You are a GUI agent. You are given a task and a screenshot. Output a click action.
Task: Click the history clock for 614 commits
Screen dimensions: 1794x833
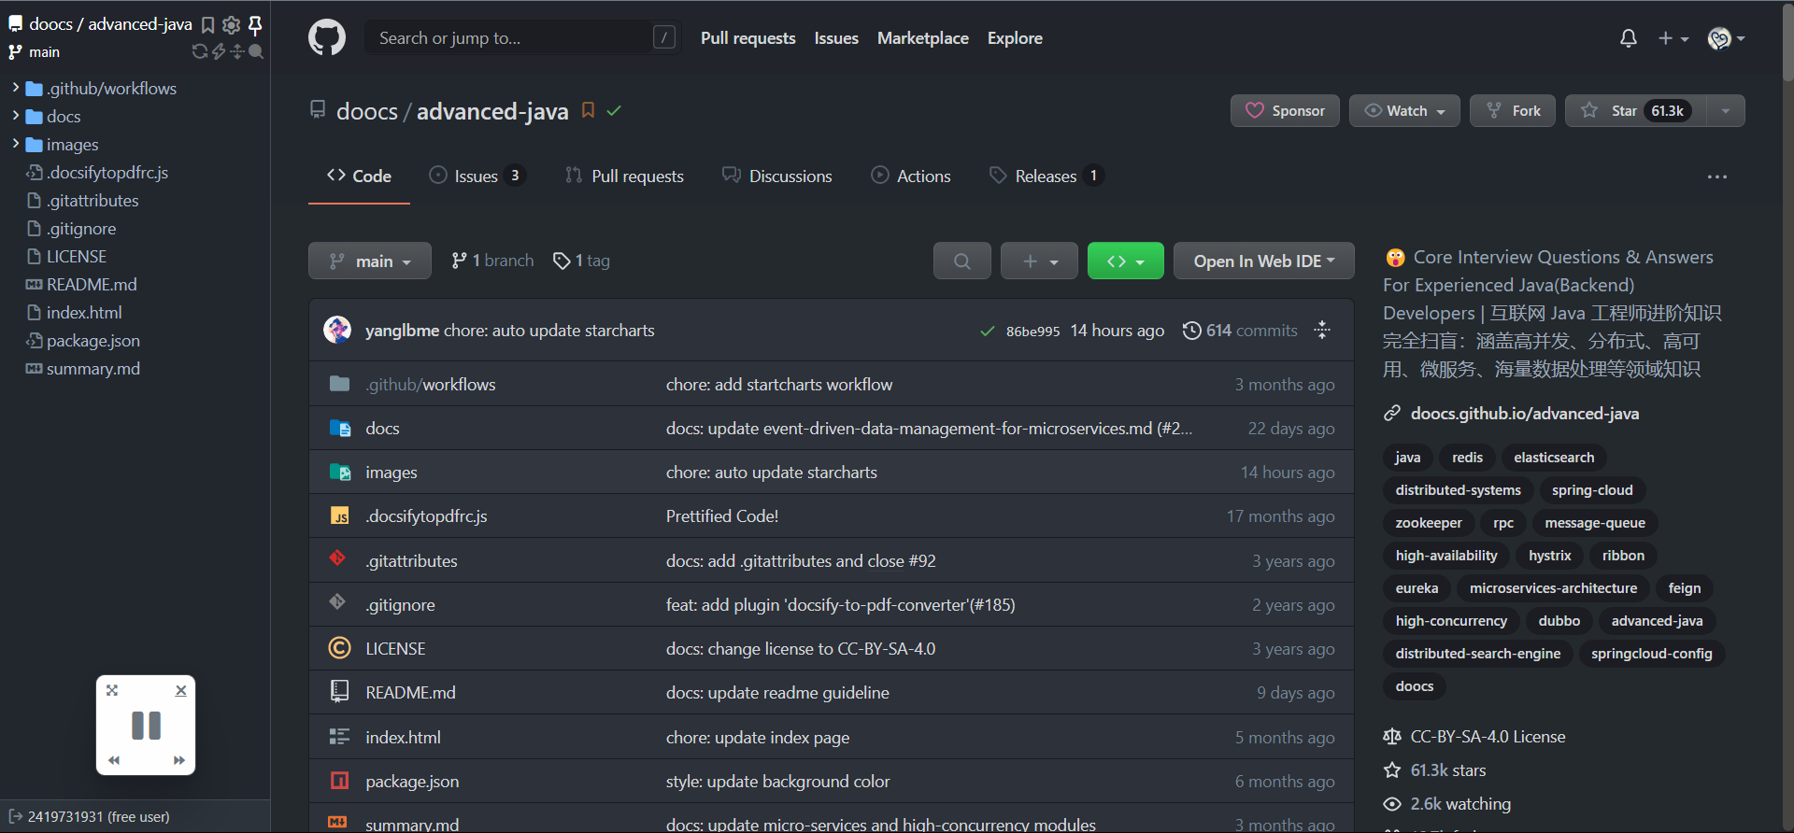point(1191,331)
